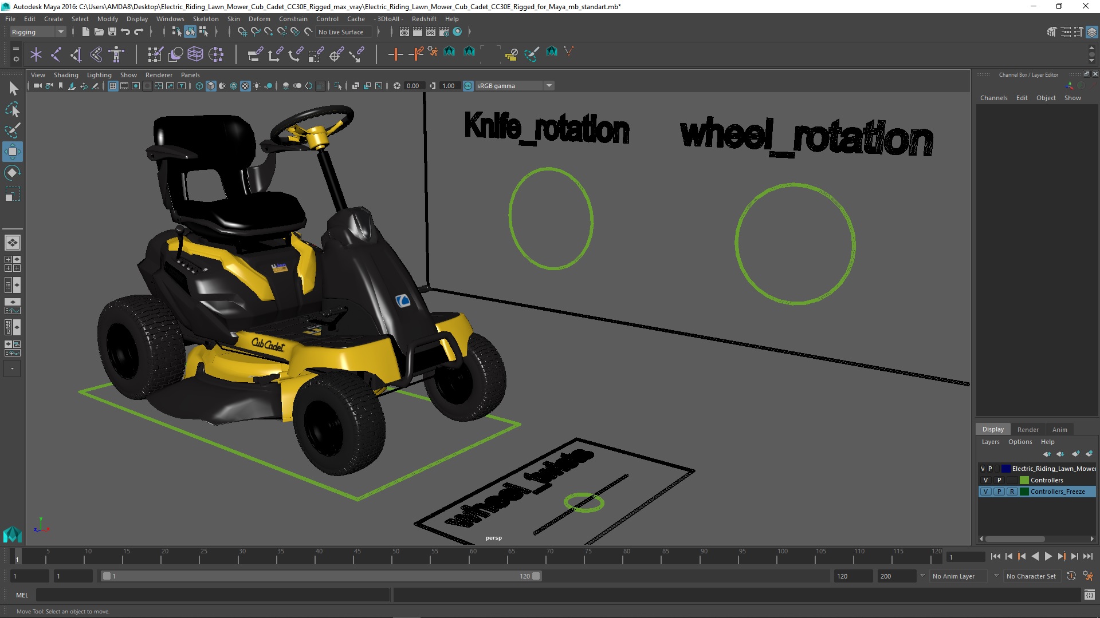
Task: Click the Parent constraint shelf icon
Action: coord(255,54)
